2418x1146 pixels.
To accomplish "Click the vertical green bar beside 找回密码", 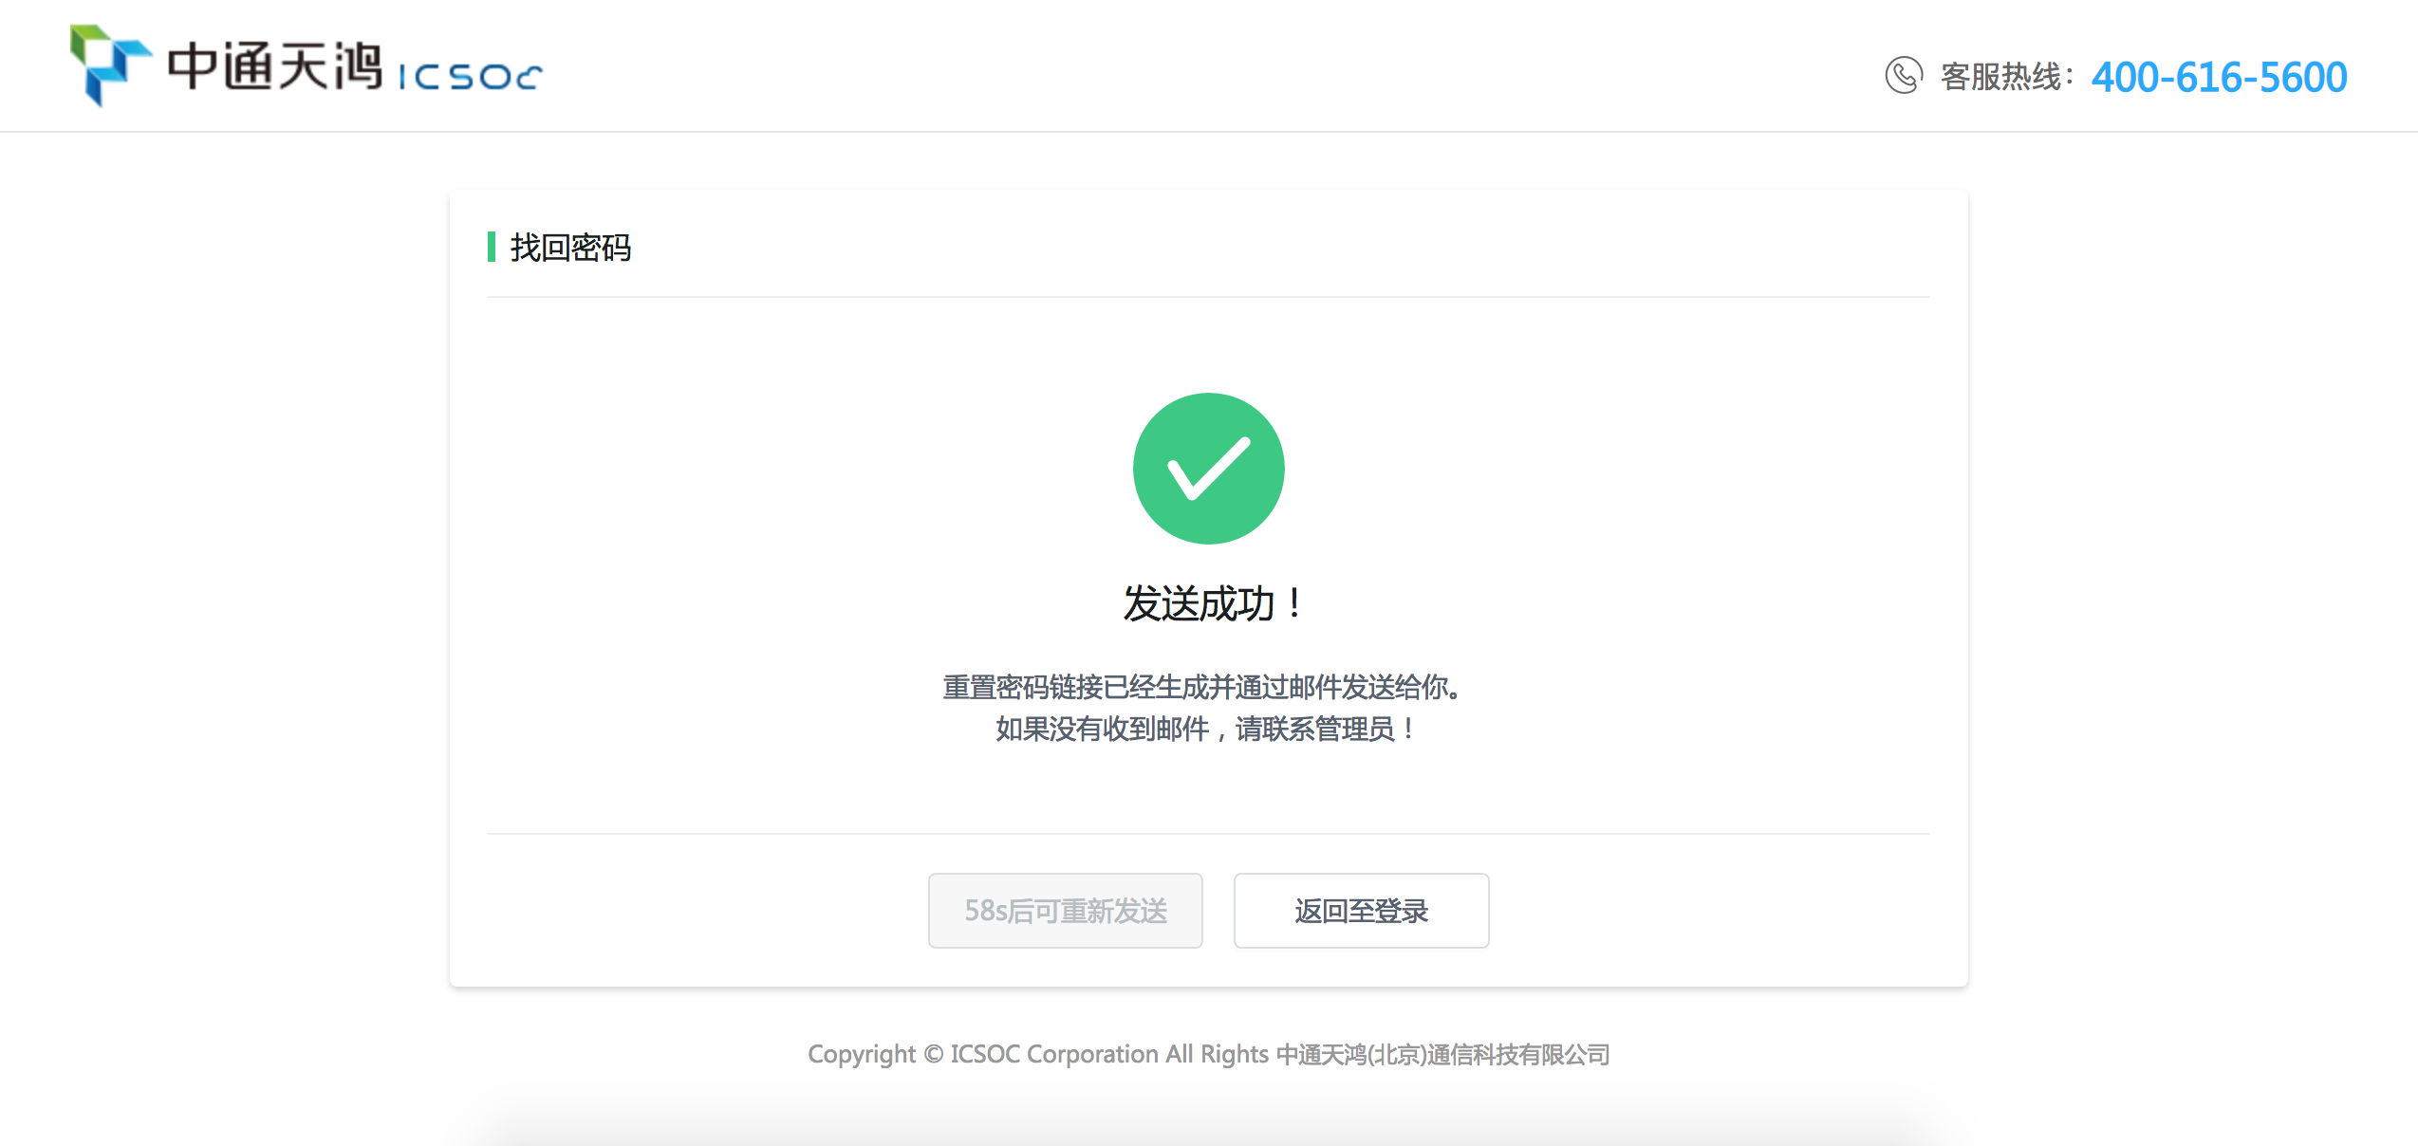I will pos(489,244).
